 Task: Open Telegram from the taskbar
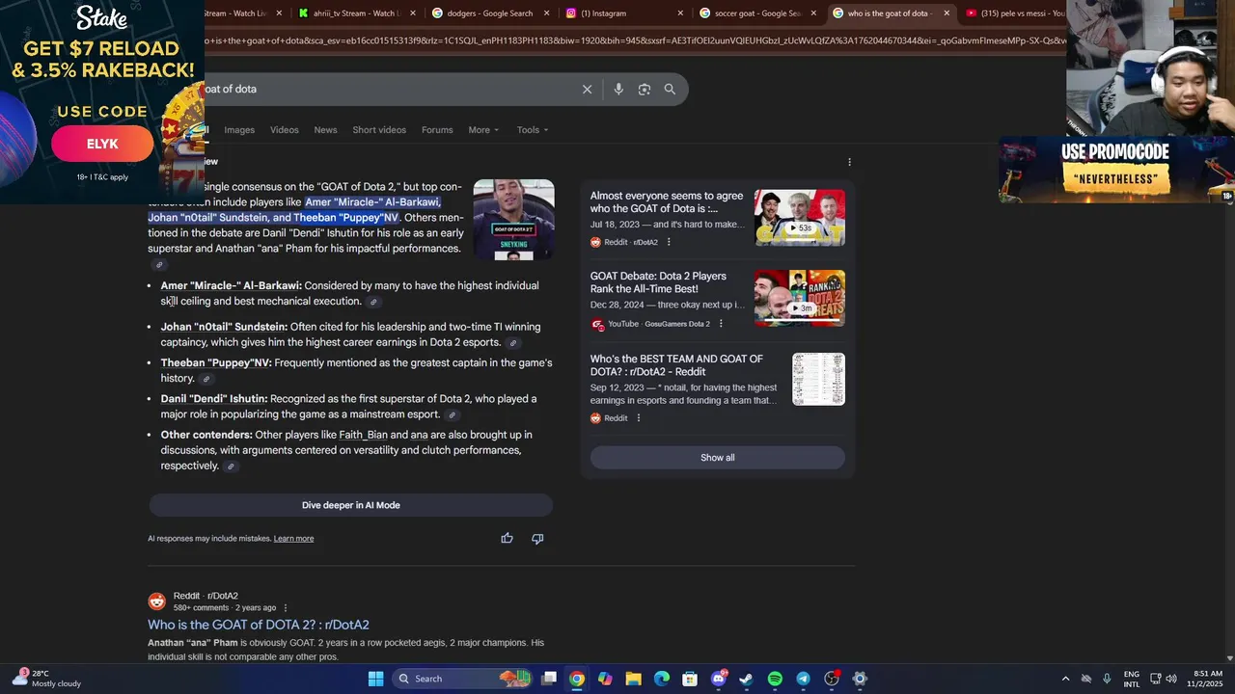[803, 679]
